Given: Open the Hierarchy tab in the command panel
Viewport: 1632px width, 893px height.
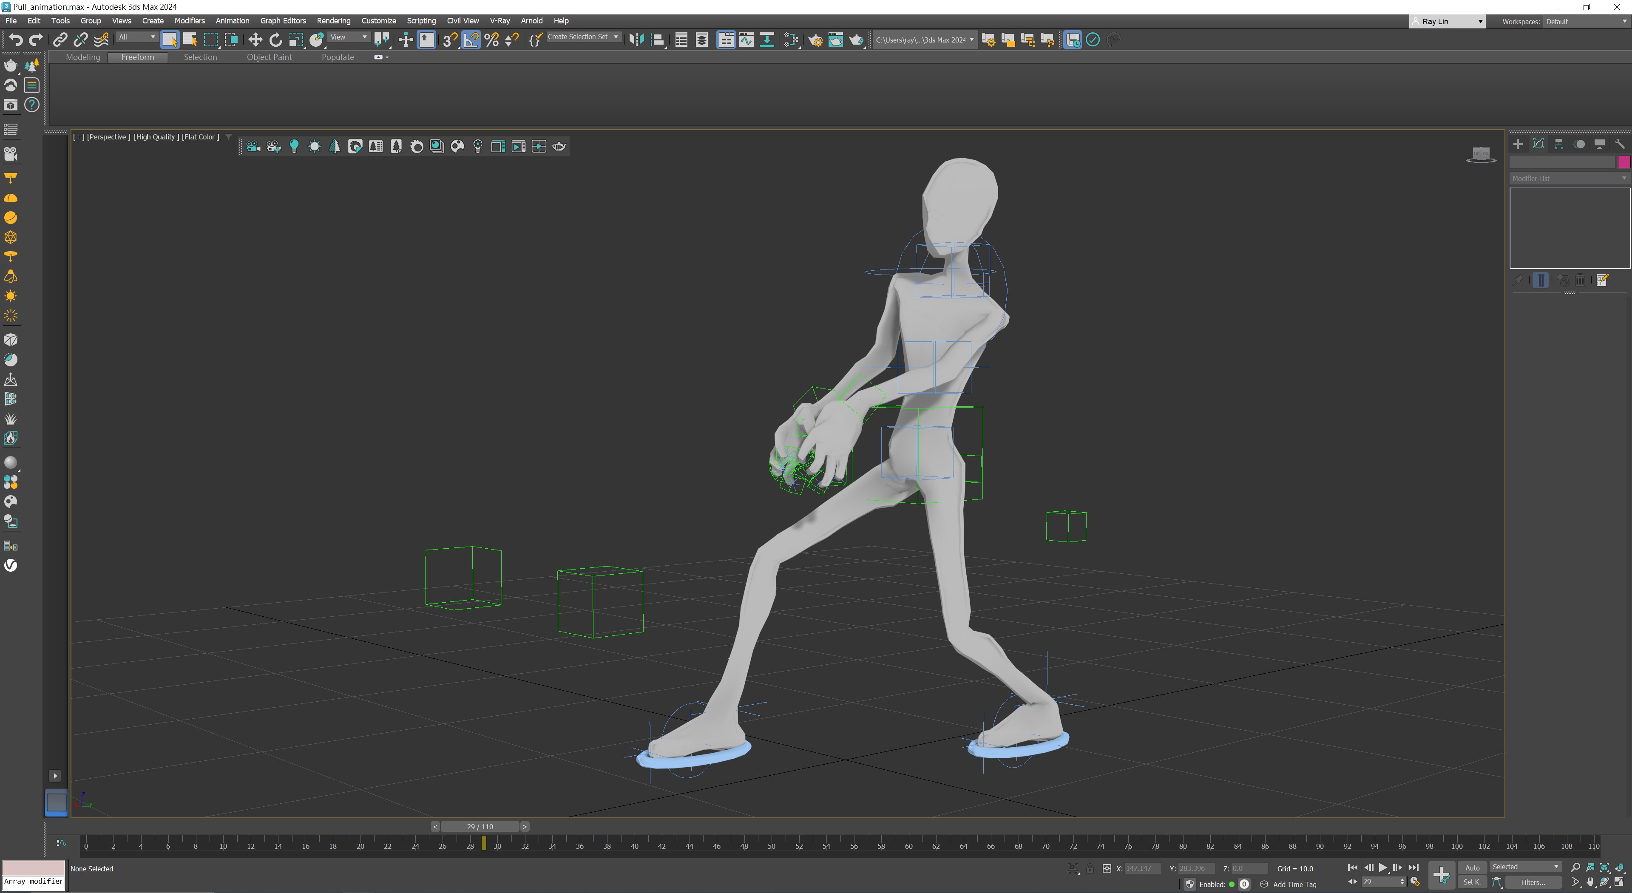Looking at the screenshot, I should point(1558,144).
